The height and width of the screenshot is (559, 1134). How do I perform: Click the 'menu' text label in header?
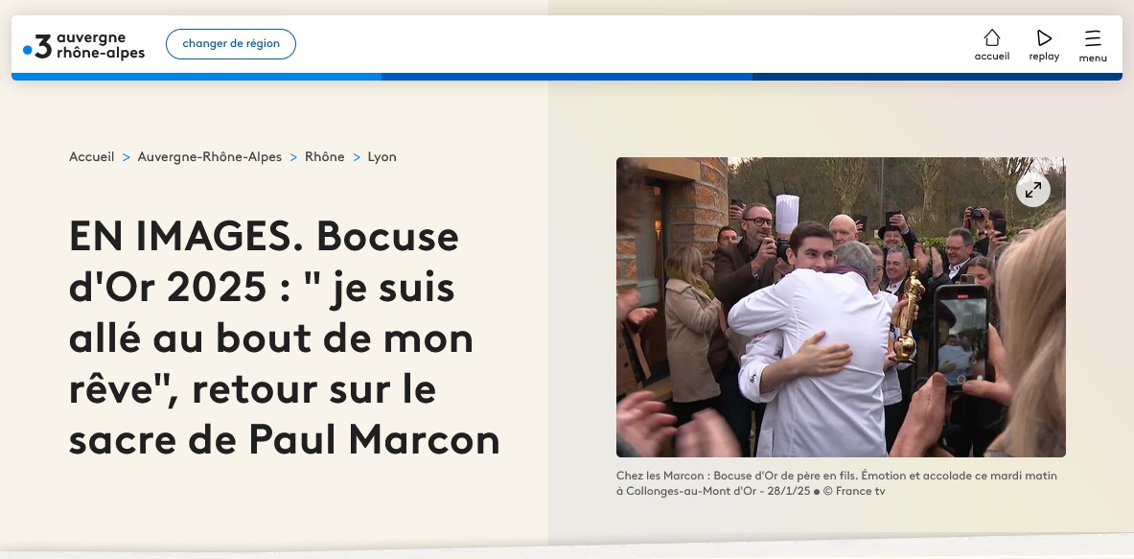click(x=1093, y=58)
